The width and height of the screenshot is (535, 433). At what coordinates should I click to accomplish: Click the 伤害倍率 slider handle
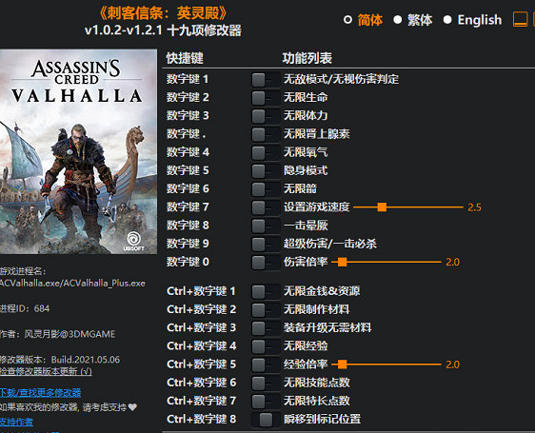(x=343, y=262)
